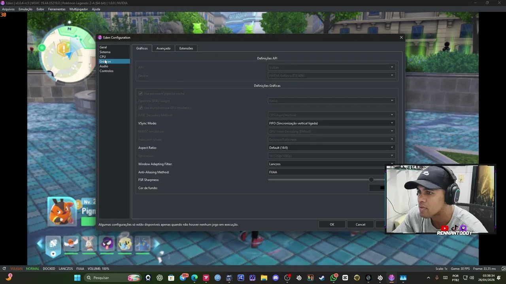Switch to the Extensões tab

(x=186, y=48)
